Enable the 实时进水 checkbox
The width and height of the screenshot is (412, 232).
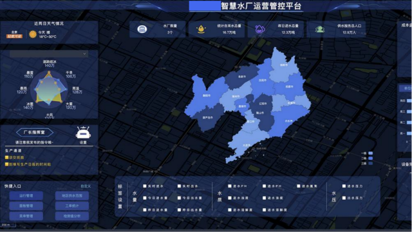(144, 186)
